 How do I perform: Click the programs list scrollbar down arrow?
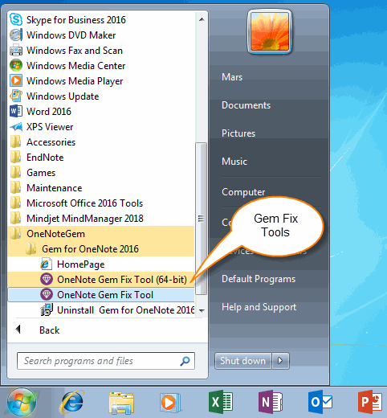202,310
